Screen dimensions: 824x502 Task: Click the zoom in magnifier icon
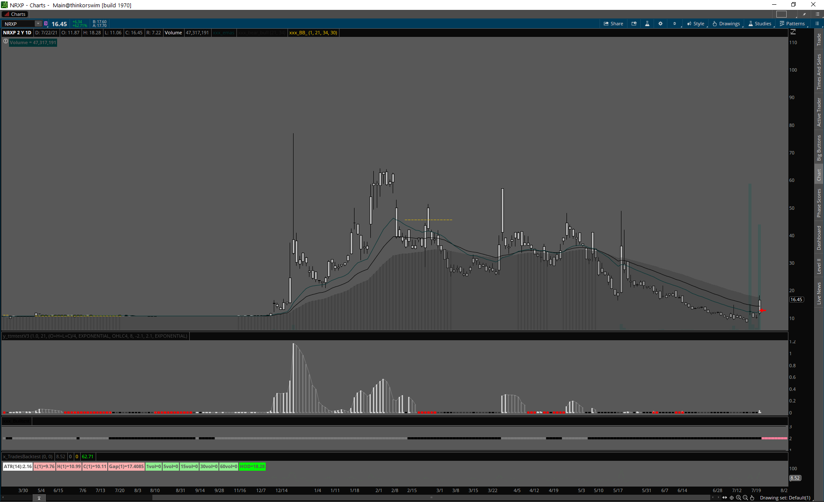tap(739, 498)
